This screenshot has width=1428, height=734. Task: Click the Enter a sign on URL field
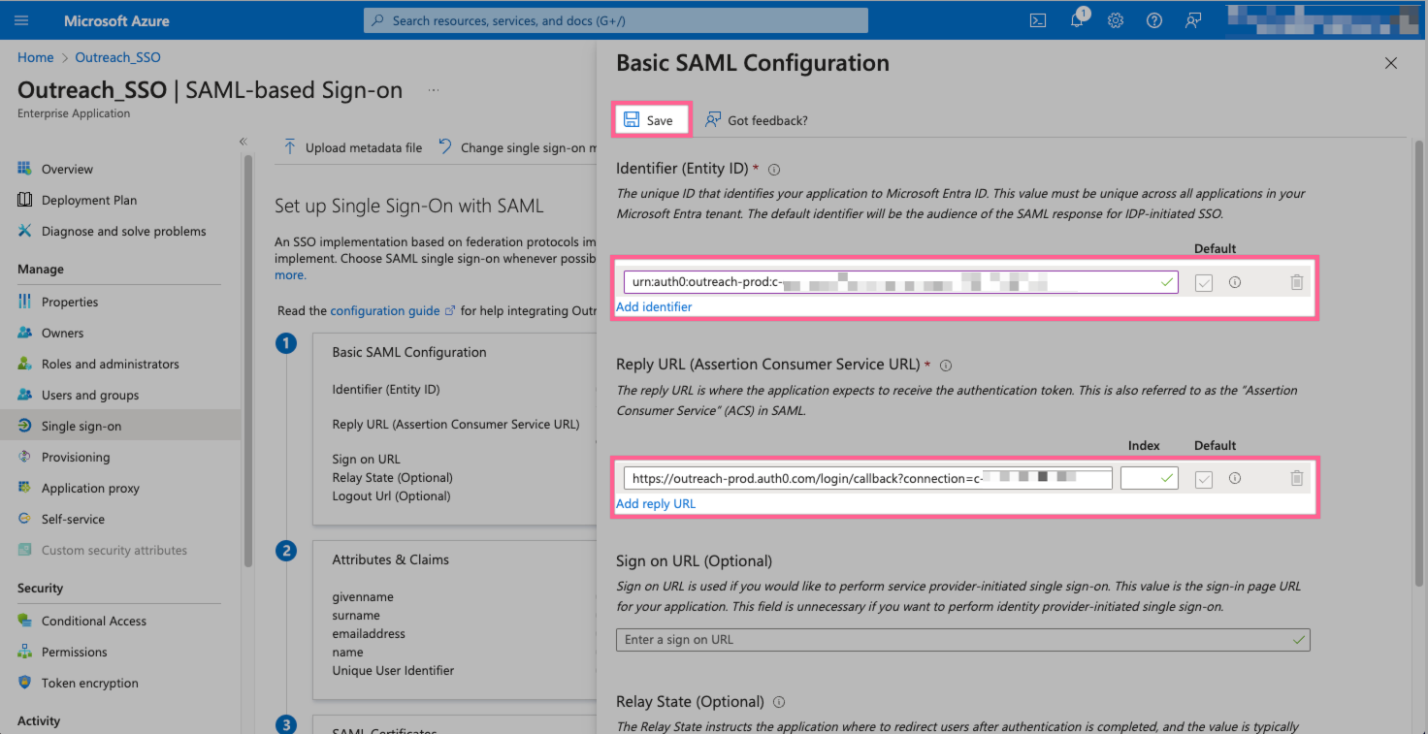(x=962, y=640)
